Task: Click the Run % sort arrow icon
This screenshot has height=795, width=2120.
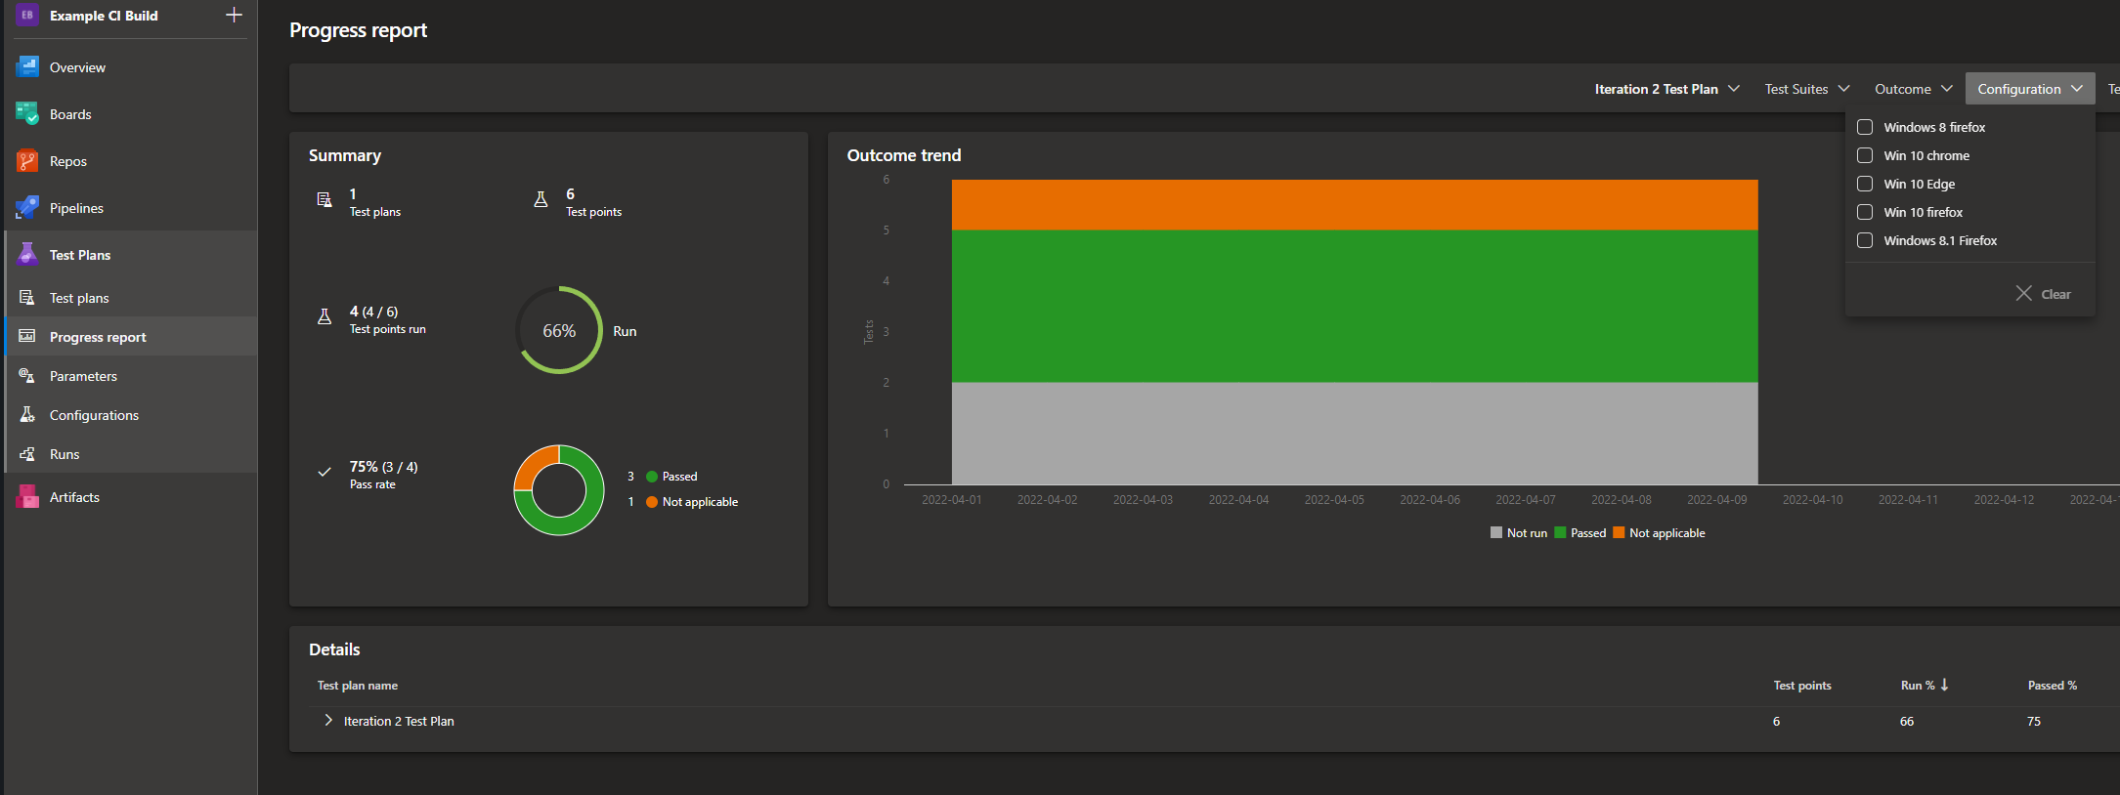Action: click(x=1945, y=685)
